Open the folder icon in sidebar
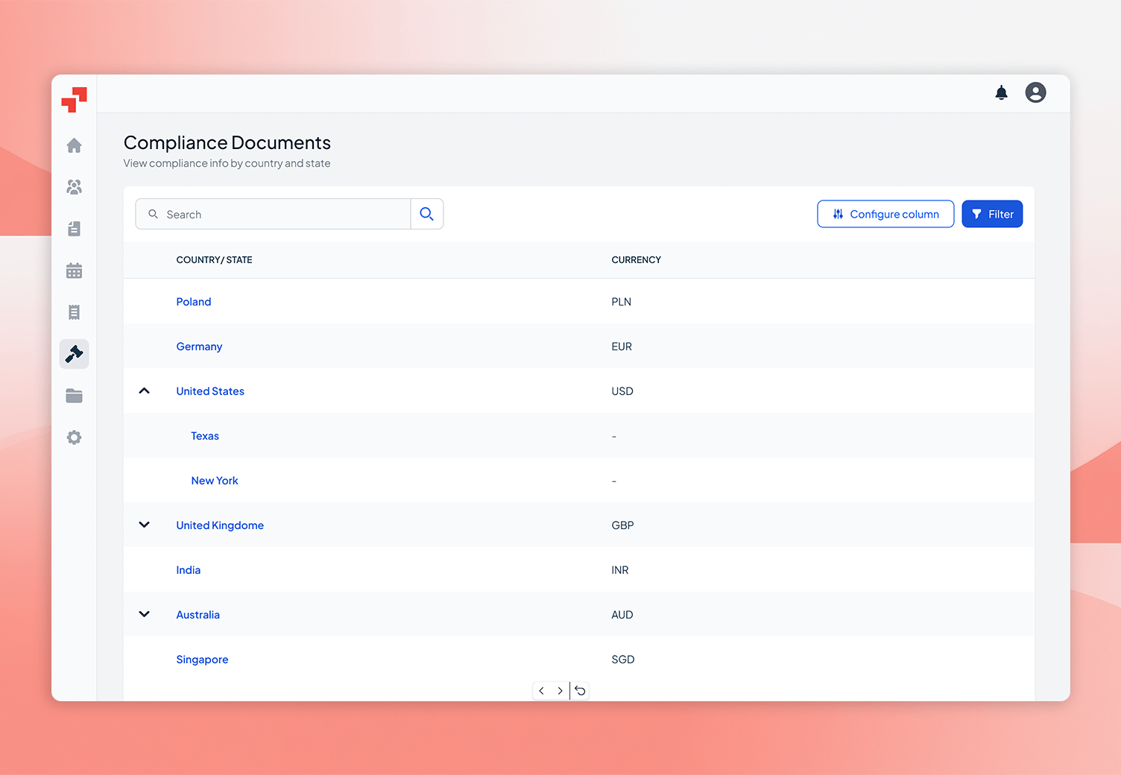Screen dimensions: 1121x775 pyautogui.click(x=74, y=396)
